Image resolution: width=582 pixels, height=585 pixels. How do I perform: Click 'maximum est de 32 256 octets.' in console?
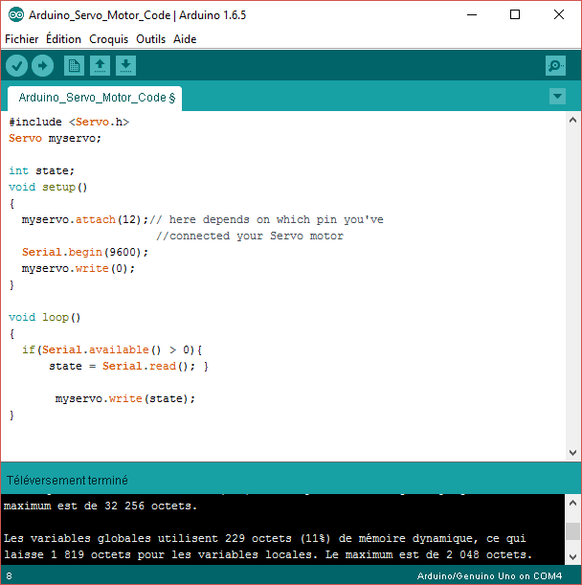pyautogui.click(x=101, y=506)
